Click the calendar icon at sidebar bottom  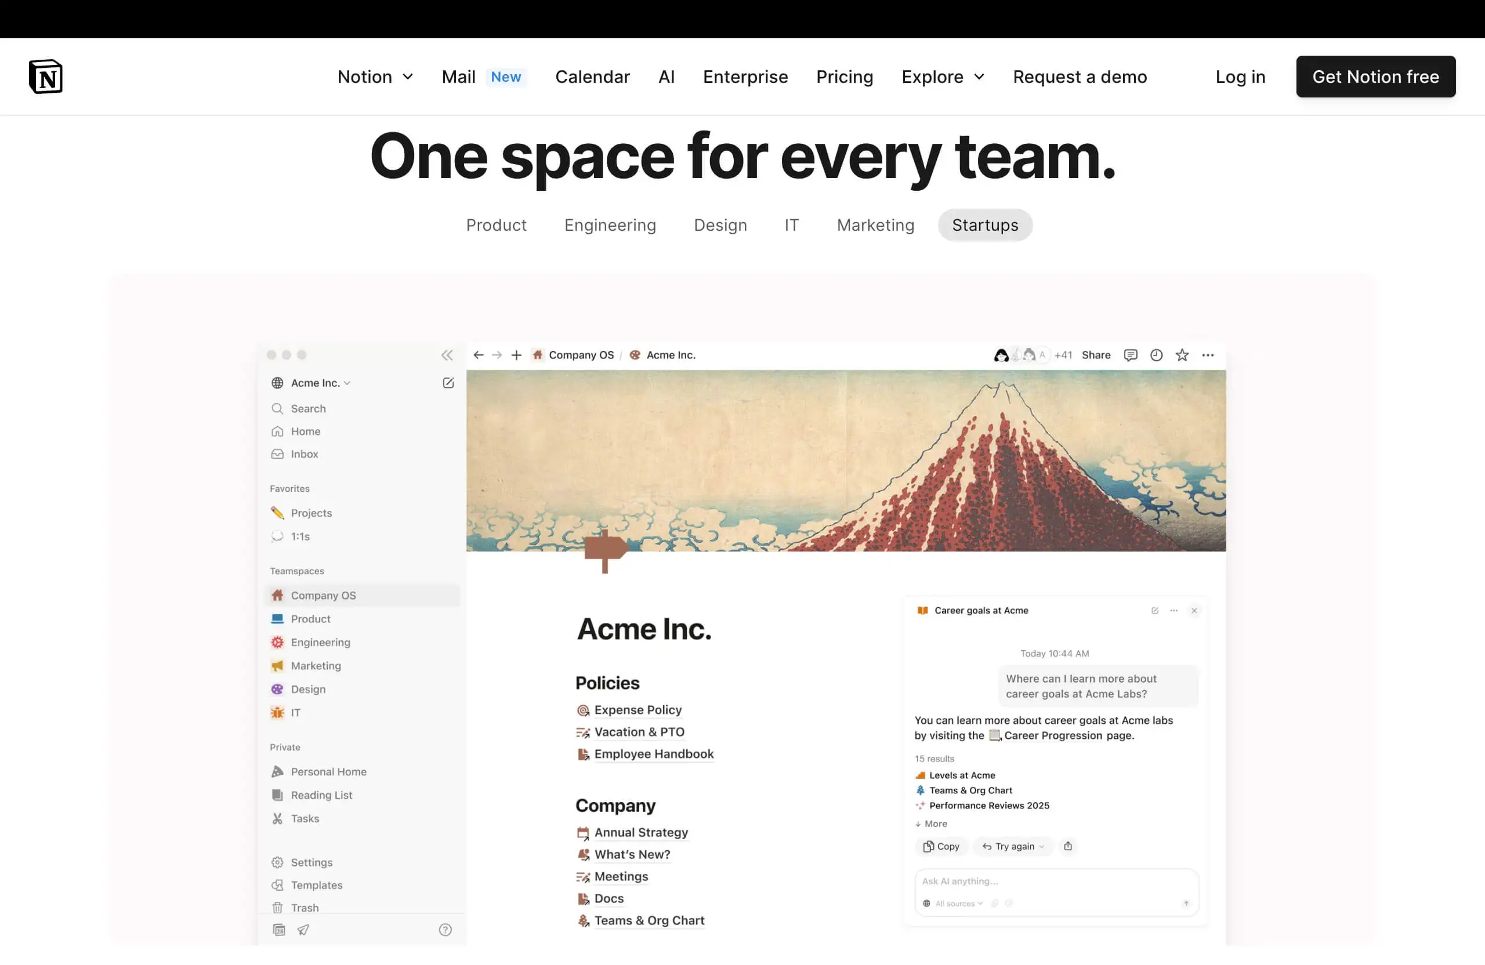coord(279,930)
